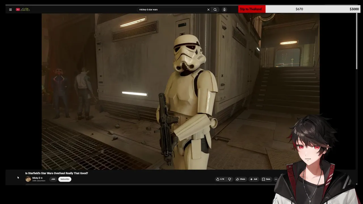Screen dimensions: 363x204
Task: Open the three-dot more actions menu
Action: [x=276, y=179]
